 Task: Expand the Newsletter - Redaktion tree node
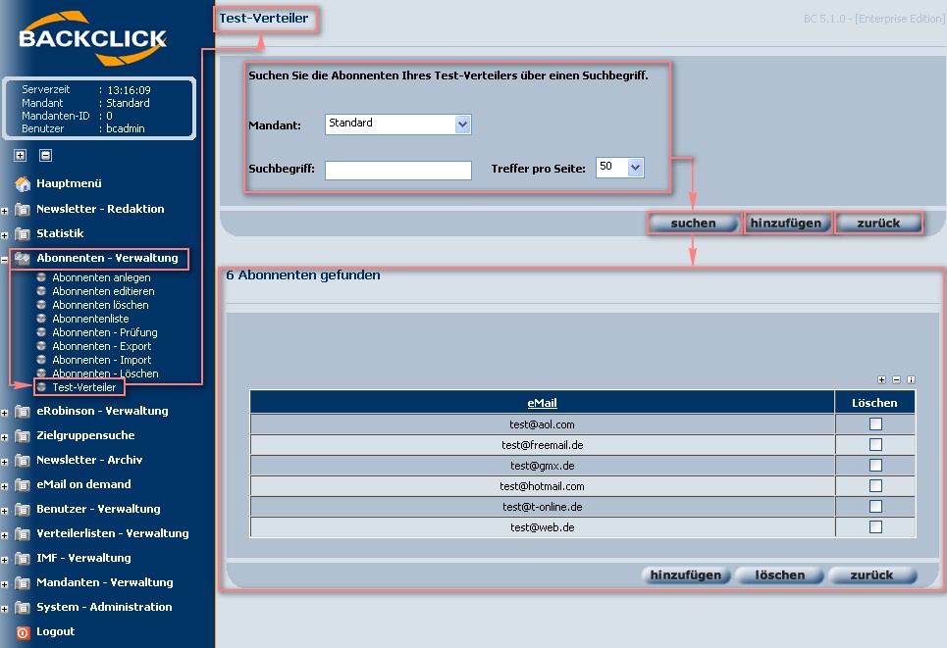(4, 211)
